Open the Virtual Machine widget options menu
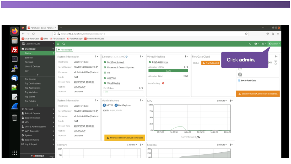 [x=186, y=56]
